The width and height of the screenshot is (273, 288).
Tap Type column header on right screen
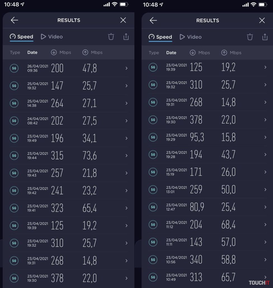(154, 53)
